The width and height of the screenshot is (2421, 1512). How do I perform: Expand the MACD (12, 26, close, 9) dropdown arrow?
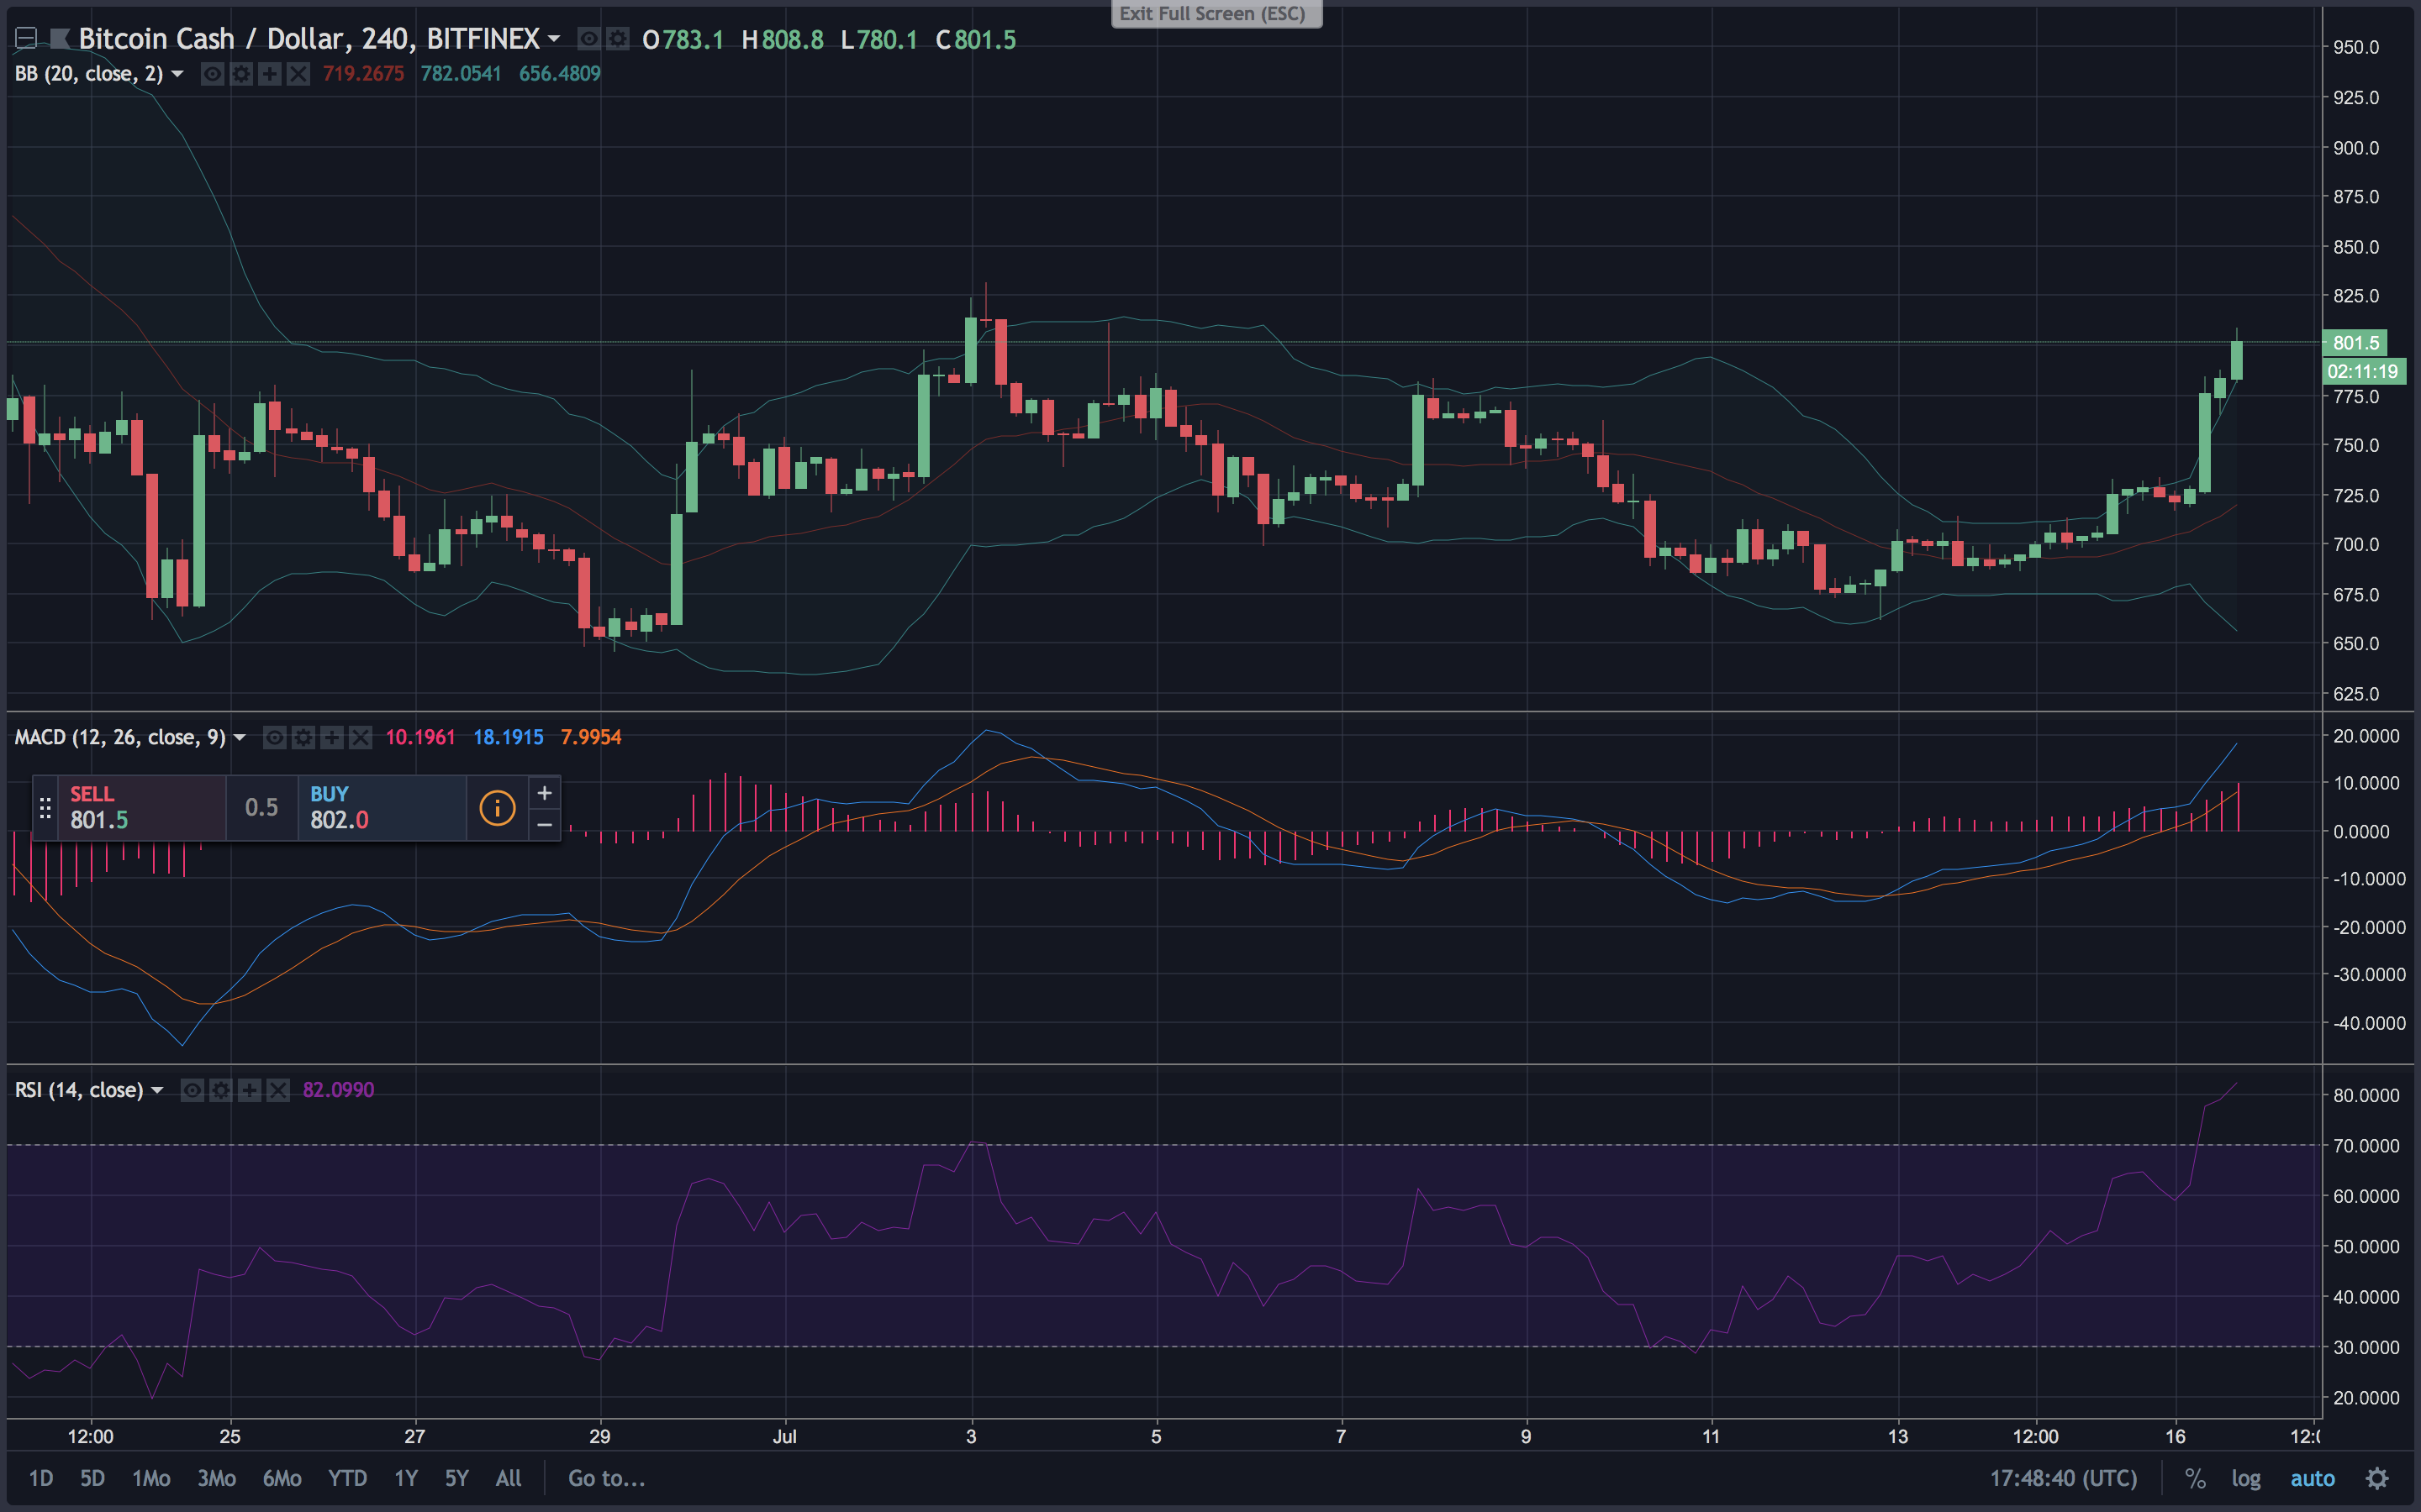pos(239,737)
